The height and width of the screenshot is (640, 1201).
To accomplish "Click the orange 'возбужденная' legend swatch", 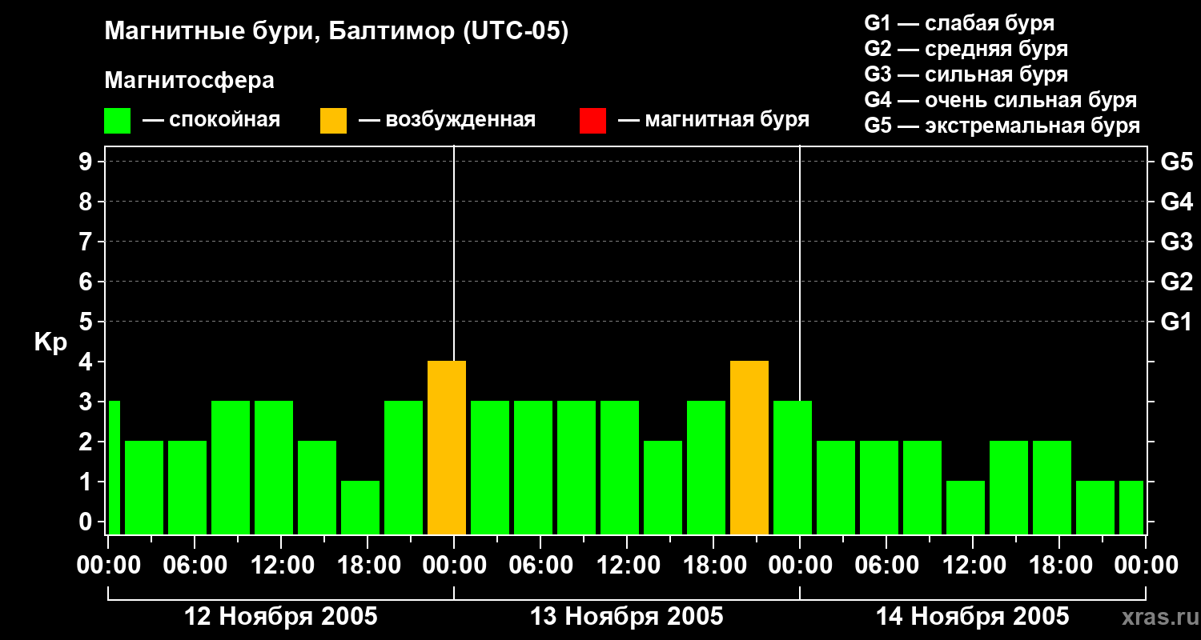I will click(x=333, y=121).
